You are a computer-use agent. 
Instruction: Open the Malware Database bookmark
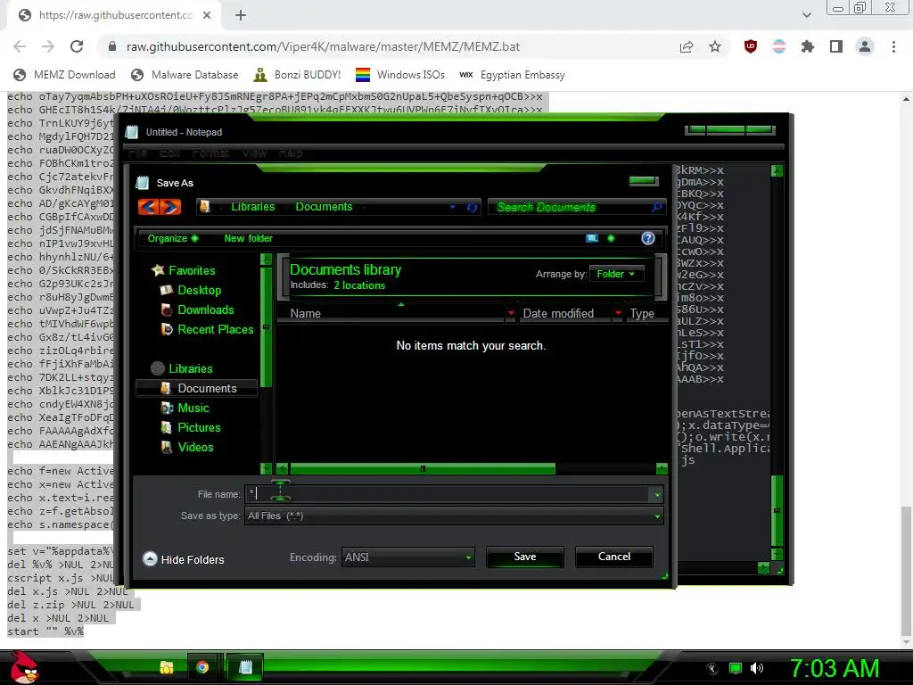(185, 75)
